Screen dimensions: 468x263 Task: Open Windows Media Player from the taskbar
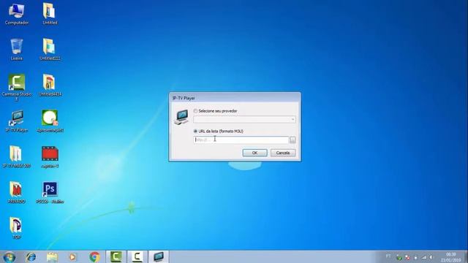(x=72, y=256)
